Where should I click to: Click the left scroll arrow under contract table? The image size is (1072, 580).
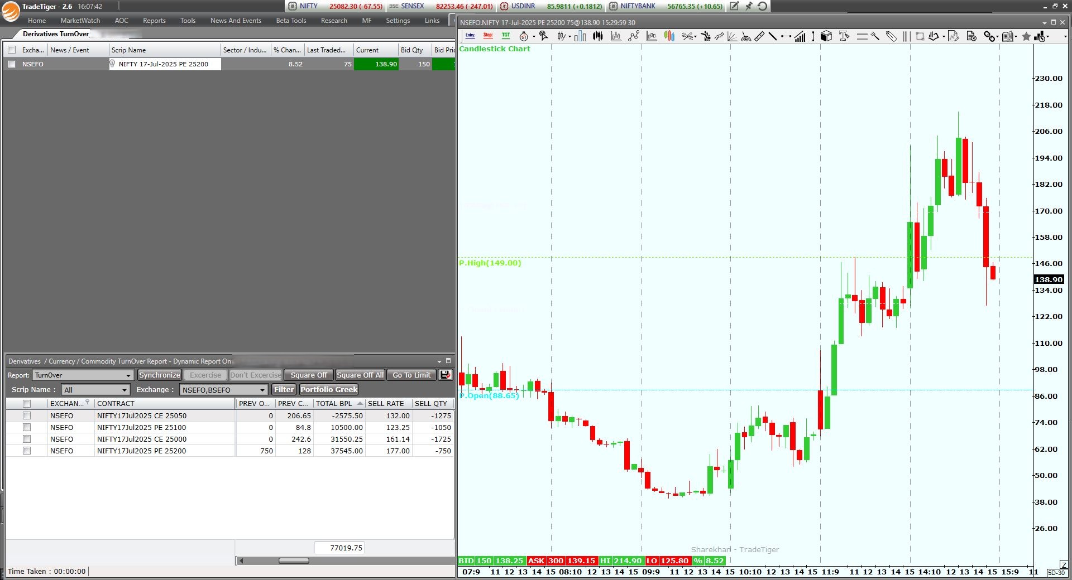click(x=241, y=560)
